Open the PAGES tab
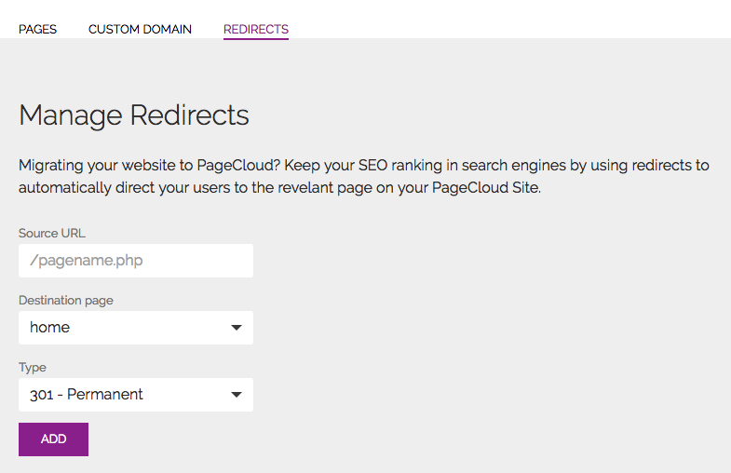This screenshot has height=473, width=731. pyautogui.click(x=37, y=29)
